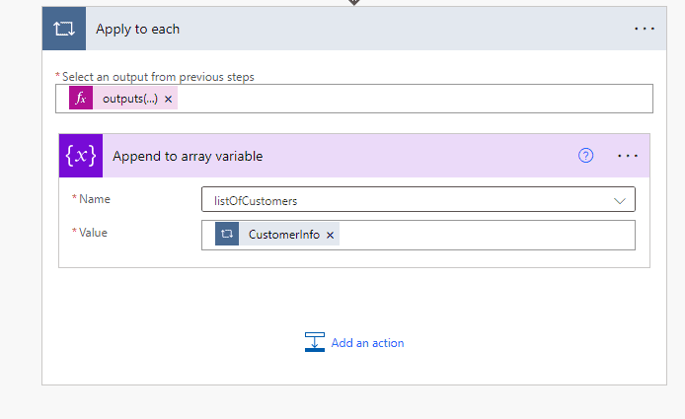Click the Add an action icon

tap(315, 342)
